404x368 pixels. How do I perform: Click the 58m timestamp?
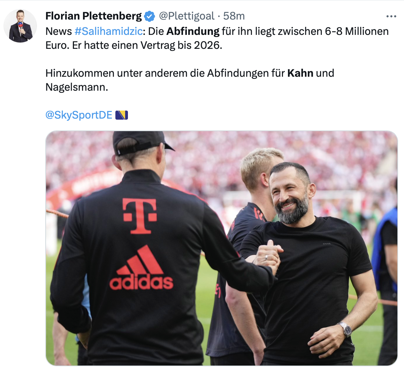[234, 16]
